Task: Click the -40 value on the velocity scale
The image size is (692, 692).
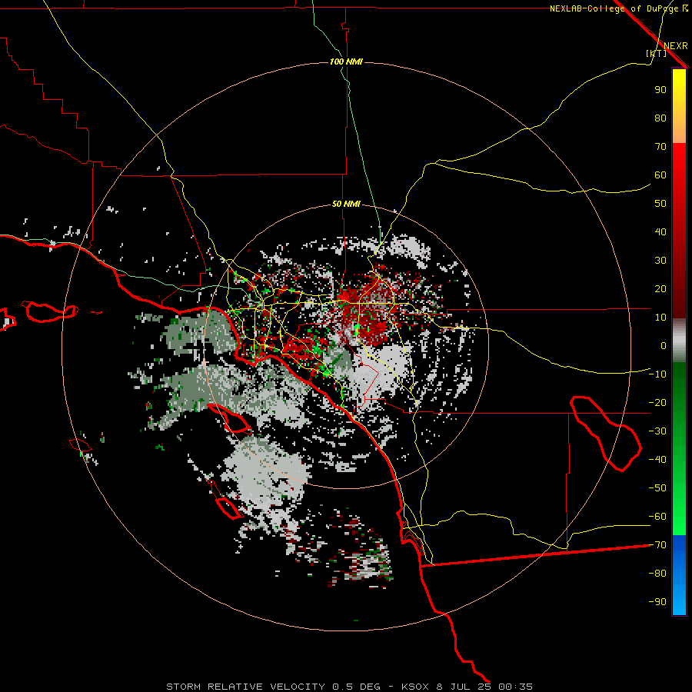Action: 657,460
